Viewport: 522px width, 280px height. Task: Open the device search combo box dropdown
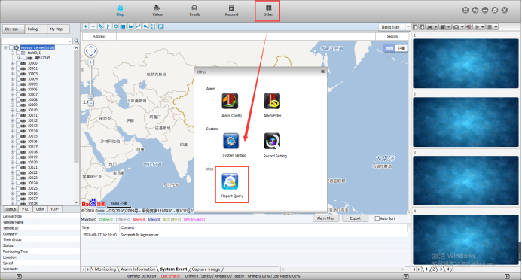pos(70,41)
